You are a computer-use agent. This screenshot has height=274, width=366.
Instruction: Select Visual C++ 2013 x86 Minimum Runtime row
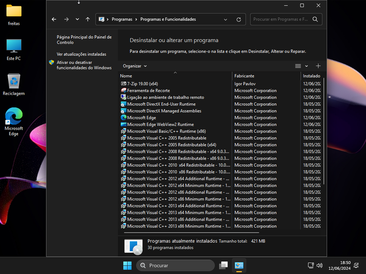(x=221, y=226)
